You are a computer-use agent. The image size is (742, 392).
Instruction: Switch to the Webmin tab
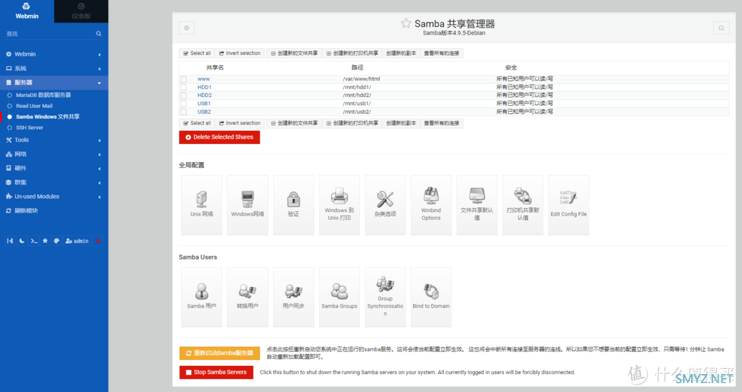click(x=27, y=12)
